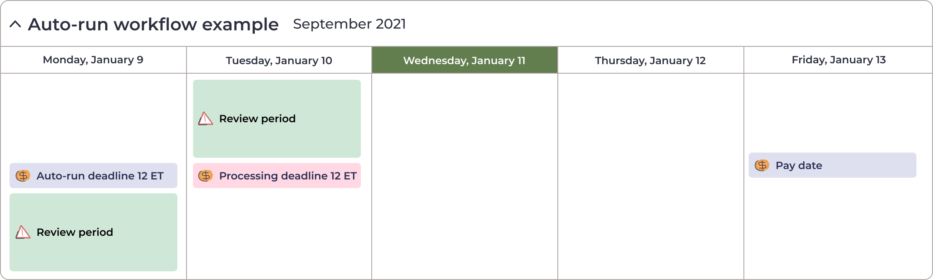
Task: Click the Auto-run workflow example title
Action: click(x=153, y=24)
